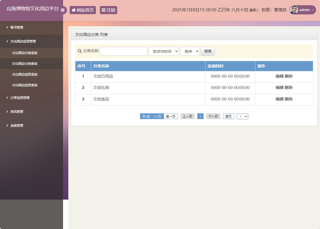Screen dimensions: 320x229
Task: Click 删除 for the 文创食品 row
Action: (x=289, y=99)
